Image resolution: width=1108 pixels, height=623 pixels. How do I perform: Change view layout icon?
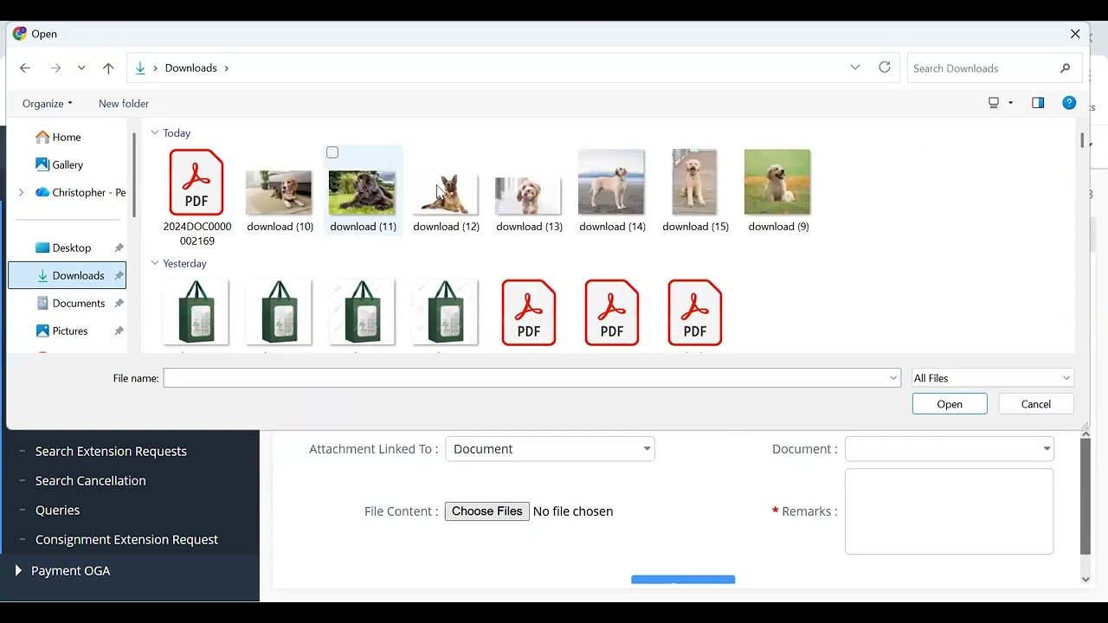point(994,103)
